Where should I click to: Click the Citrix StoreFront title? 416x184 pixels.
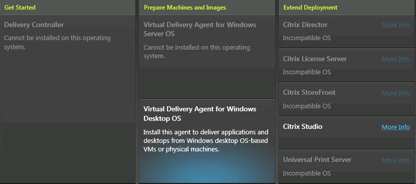pyautogui.click(x=309, y=92)
